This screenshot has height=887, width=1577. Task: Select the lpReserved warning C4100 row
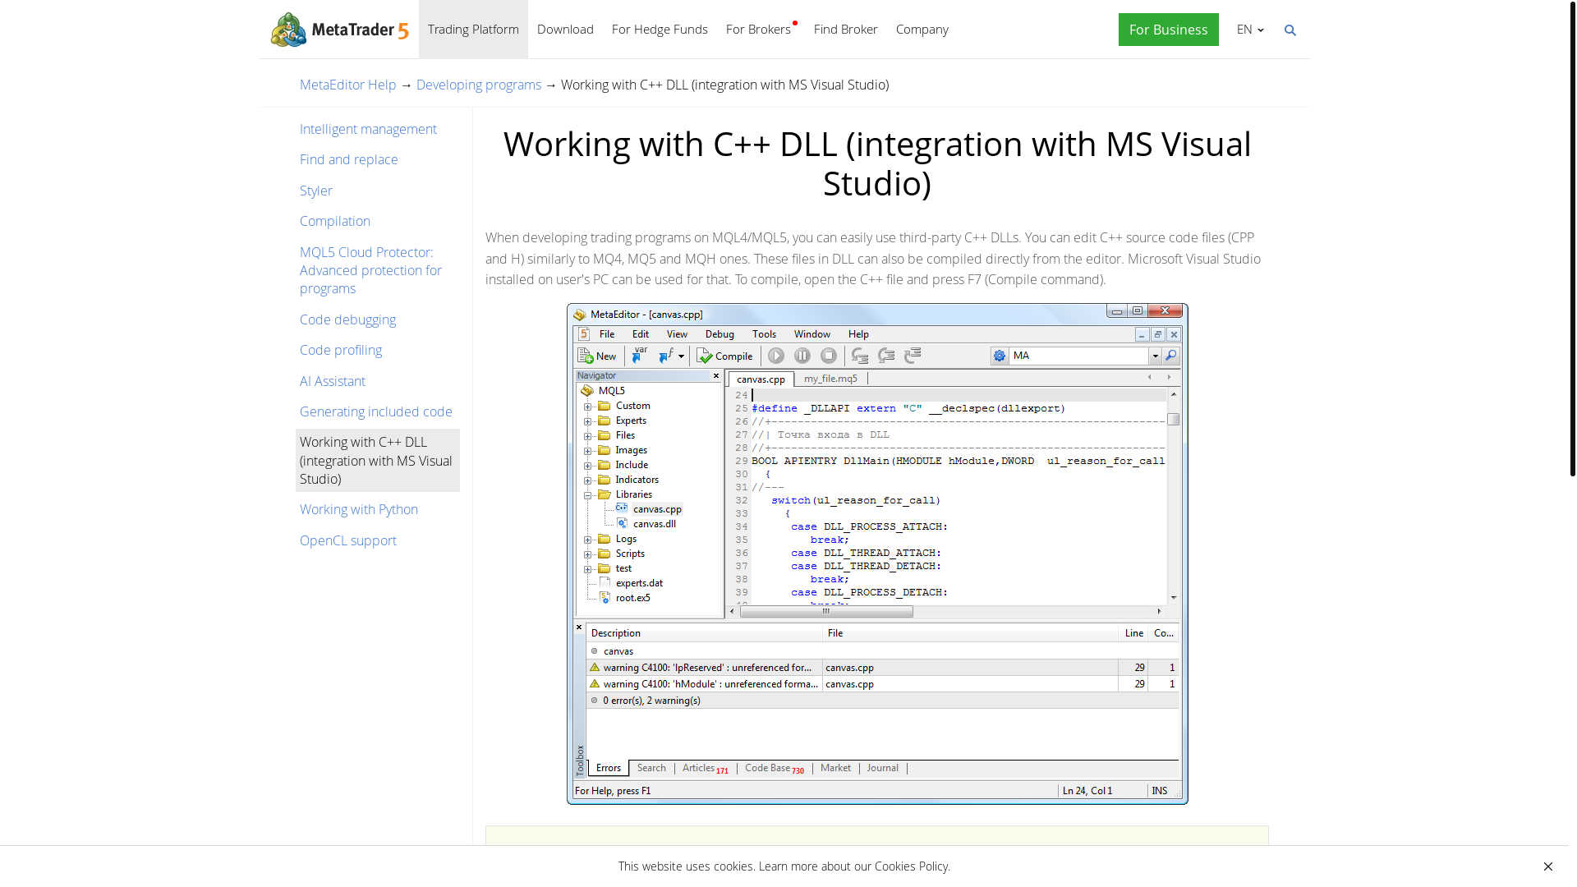pos(882,668)
